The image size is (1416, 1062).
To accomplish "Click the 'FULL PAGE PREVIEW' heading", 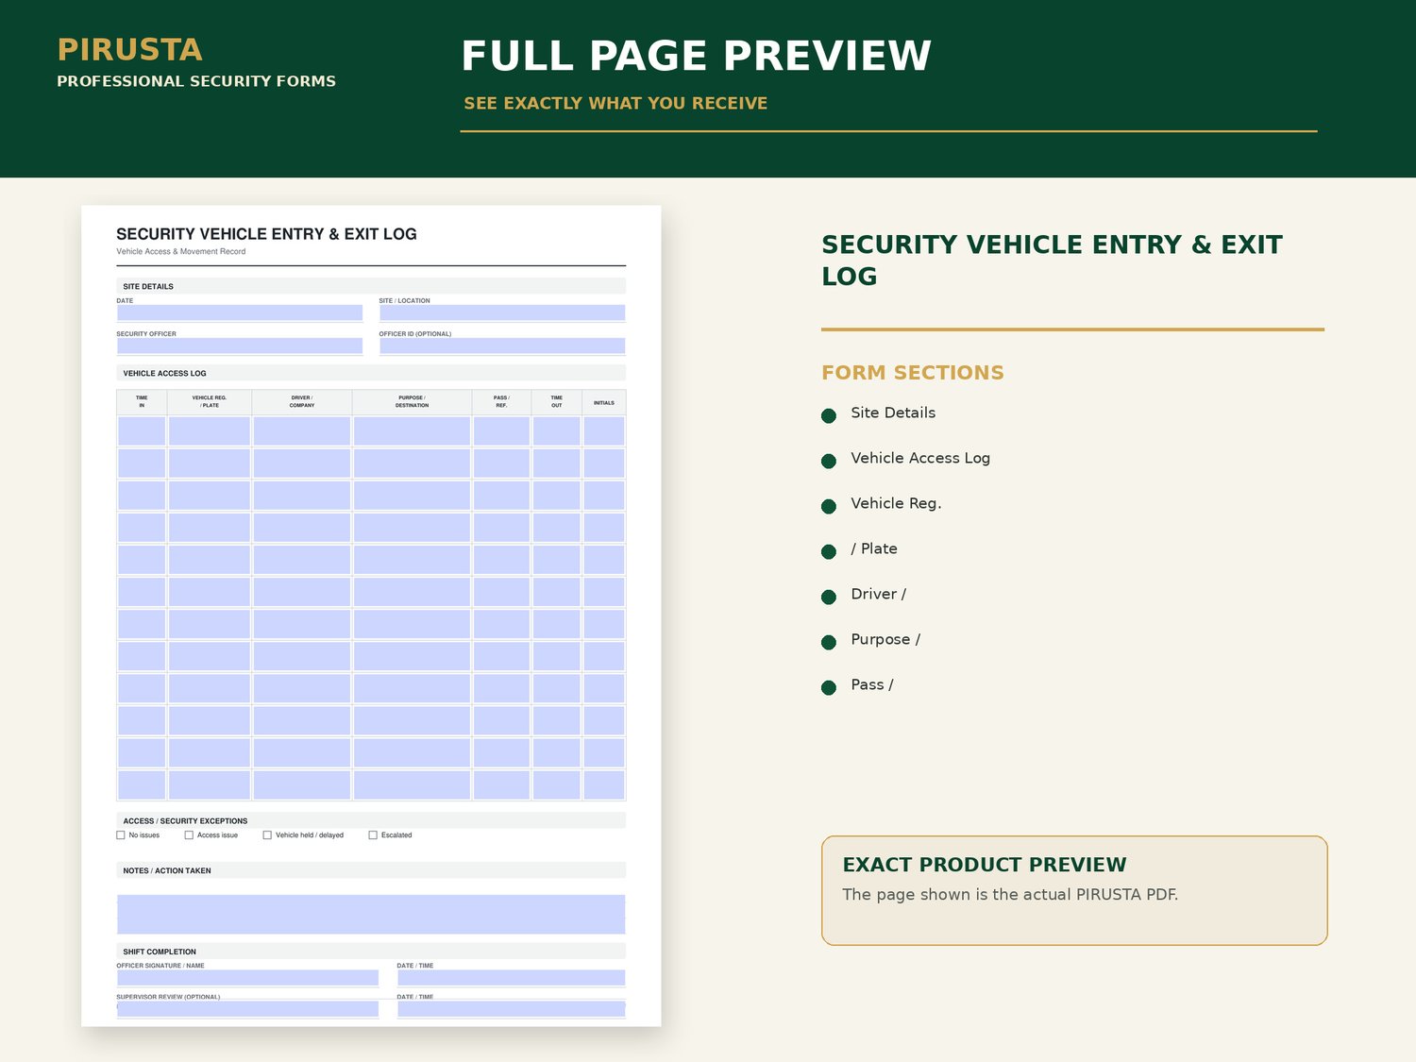I will coord(696,56).
